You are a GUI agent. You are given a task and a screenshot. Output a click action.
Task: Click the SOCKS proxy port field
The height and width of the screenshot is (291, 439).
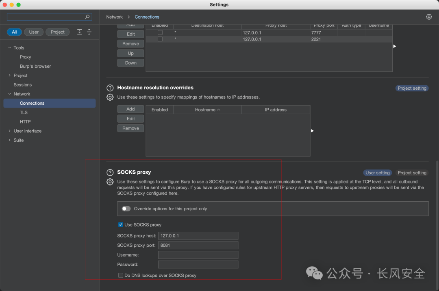(198, 245)
